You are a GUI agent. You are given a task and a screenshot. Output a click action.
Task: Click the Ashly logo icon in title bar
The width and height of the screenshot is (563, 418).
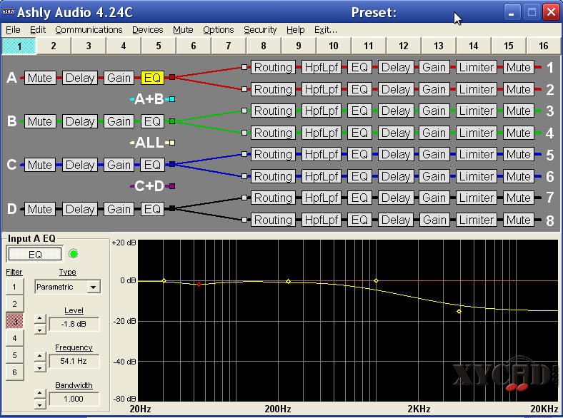coord(9,11)
